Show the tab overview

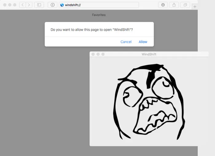(185, 5)
